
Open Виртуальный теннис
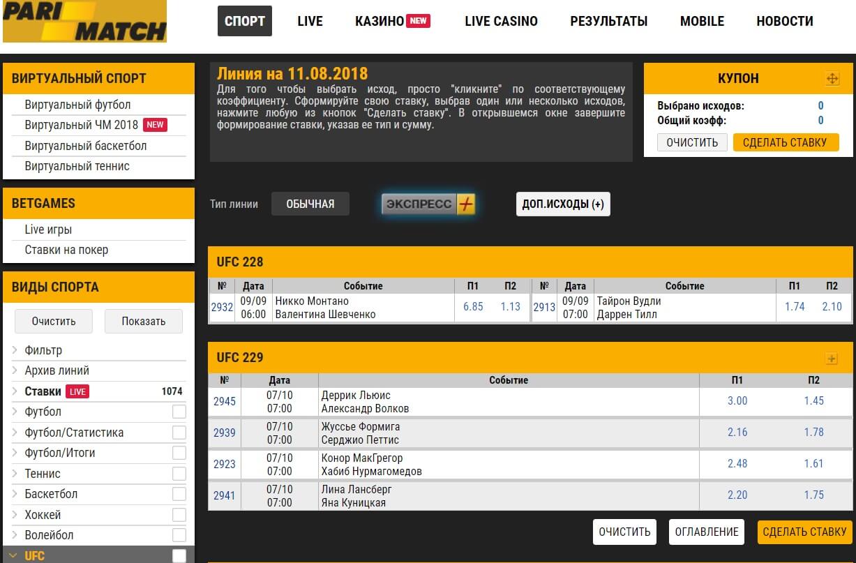click(x=77, y=166)
